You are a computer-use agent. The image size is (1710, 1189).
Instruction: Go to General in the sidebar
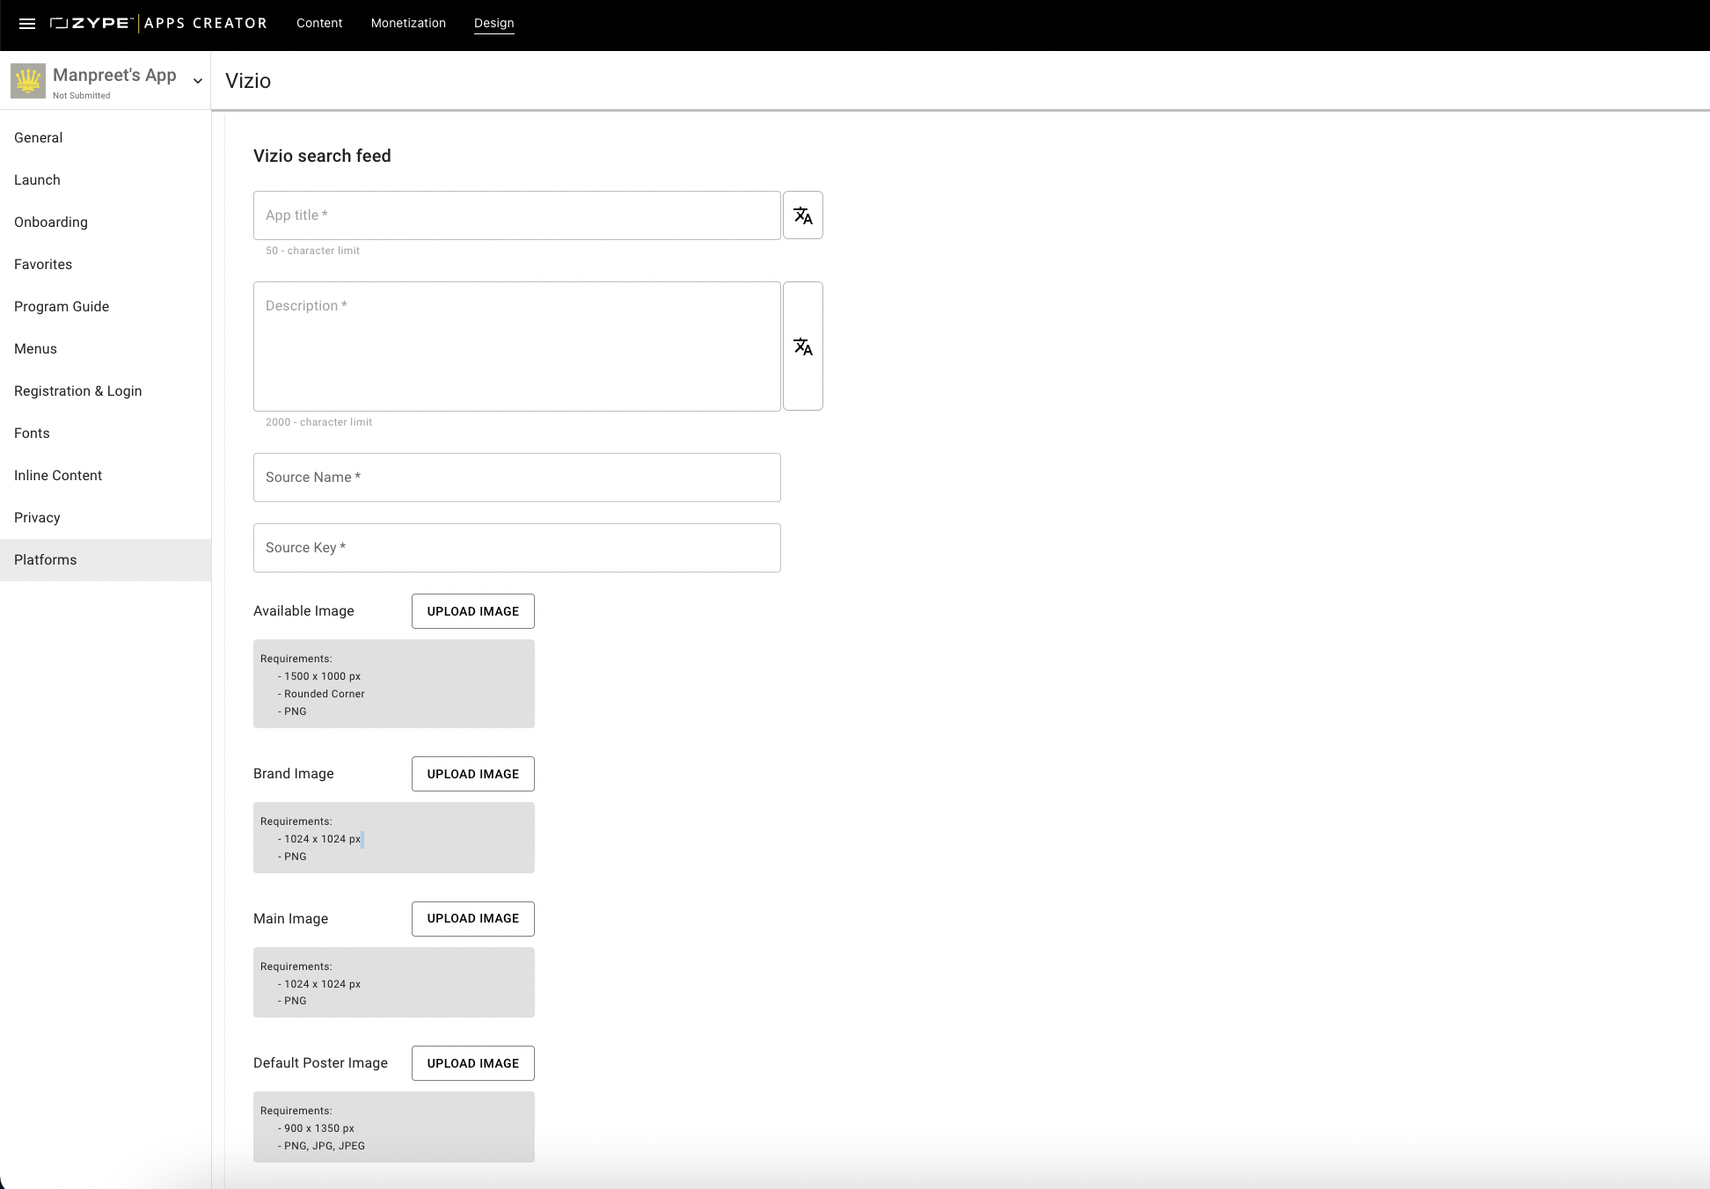coord(106,138)
